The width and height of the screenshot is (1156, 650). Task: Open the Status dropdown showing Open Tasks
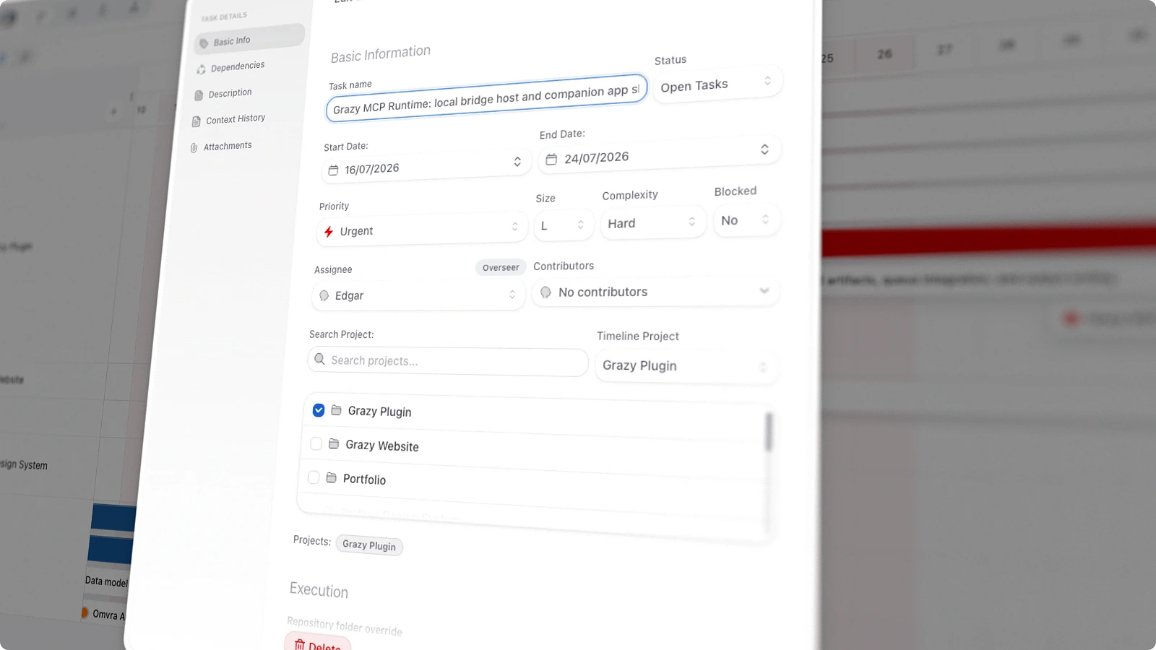click(x=717, y=84)
